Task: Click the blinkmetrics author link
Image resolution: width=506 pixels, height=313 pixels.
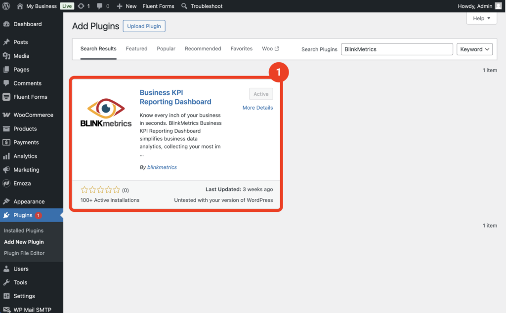Action: pyautogui.click(x=162, y=167)
